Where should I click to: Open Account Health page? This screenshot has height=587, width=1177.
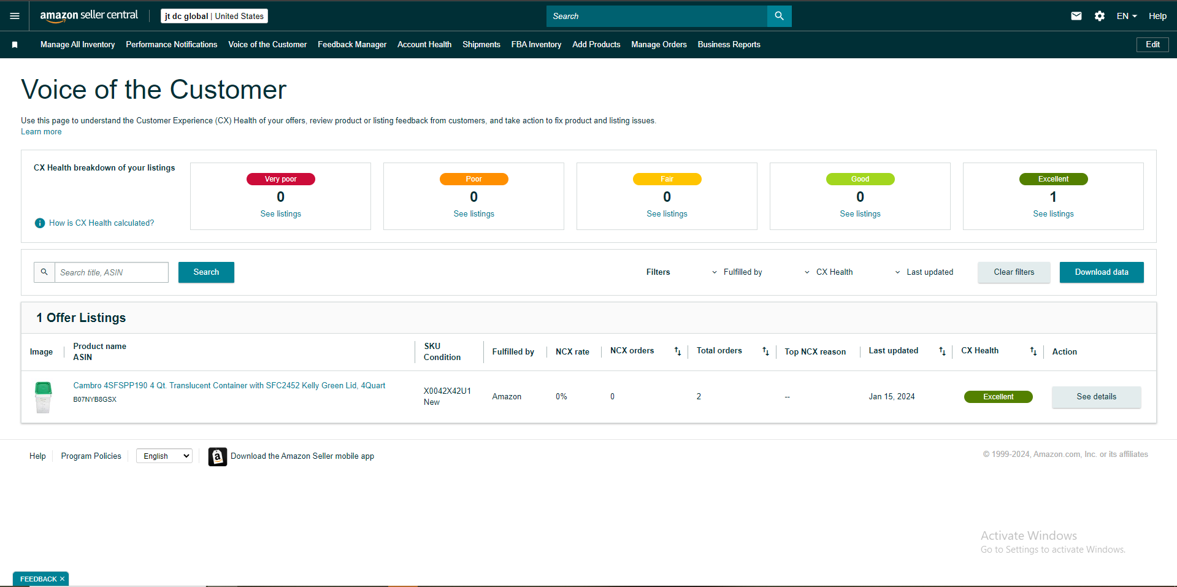[424, 45]
